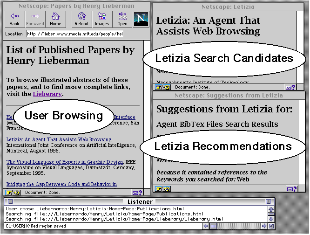Click in the Location URL field
The width and height of the screenshot is (310, 235).
(x=74, y=34)
